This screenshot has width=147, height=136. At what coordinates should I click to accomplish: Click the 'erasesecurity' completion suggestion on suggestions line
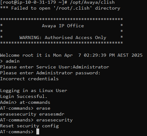coord(18,114)
